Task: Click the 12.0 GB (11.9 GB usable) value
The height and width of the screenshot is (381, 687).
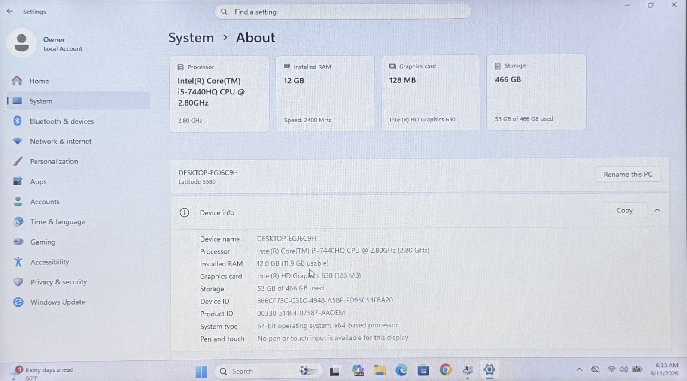Action: 293,263
